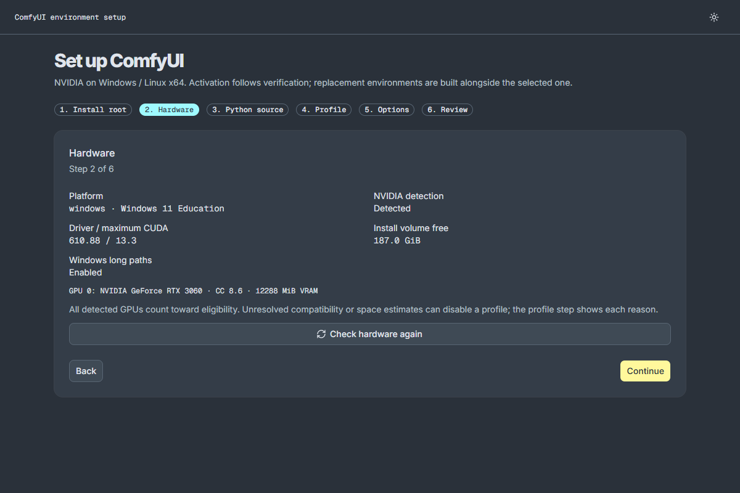Image resolution: width=740 pixels, height=493 pixels.
Task: Click the Hardware card heading
Action: click(x=92, y=153)
